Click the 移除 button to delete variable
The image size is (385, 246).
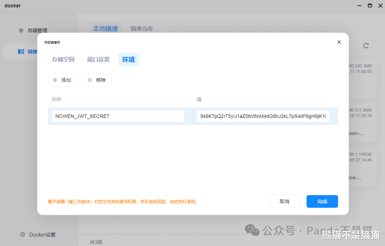[97, 80]
